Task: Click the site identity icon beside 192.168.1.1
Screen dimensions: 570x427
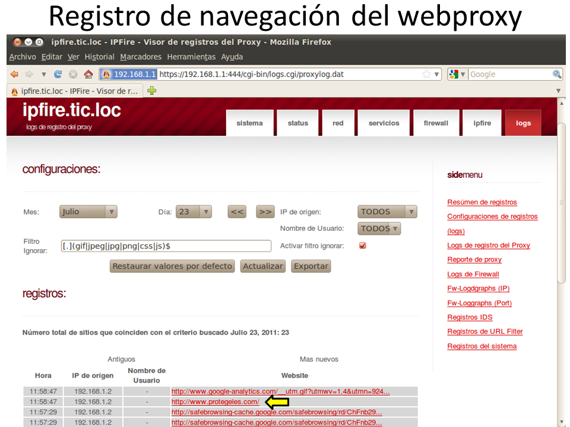Action: [x=106, y=74]
